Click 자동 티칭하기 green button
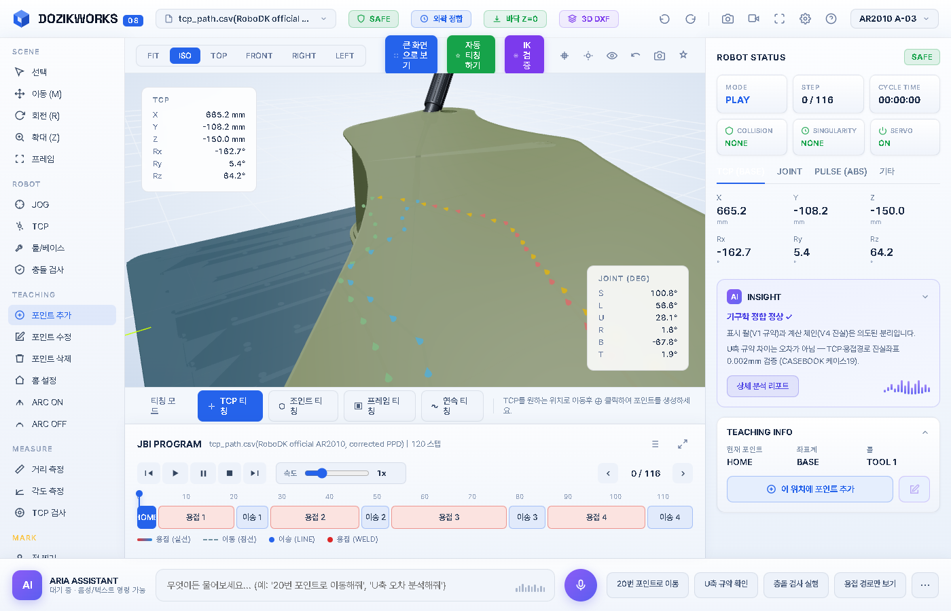The height and width of the screenshot is (611, 951). [471, 55]
